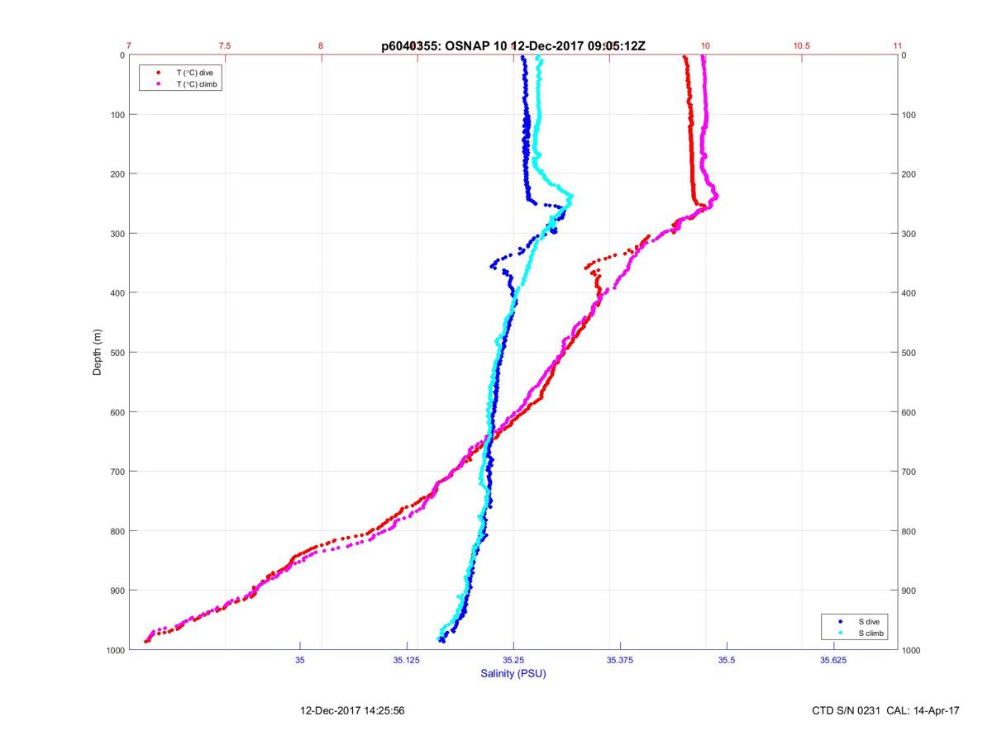Click the '7' temperature tick on the top axis
Image resolution: width=992 pixels, height=731 pixels.
tap(129, 45)
